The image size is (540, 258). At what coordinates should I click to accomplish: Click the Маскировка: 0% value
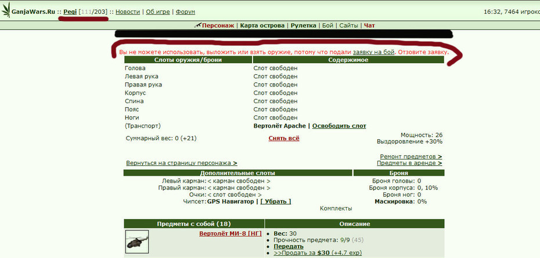pos(401,202)
